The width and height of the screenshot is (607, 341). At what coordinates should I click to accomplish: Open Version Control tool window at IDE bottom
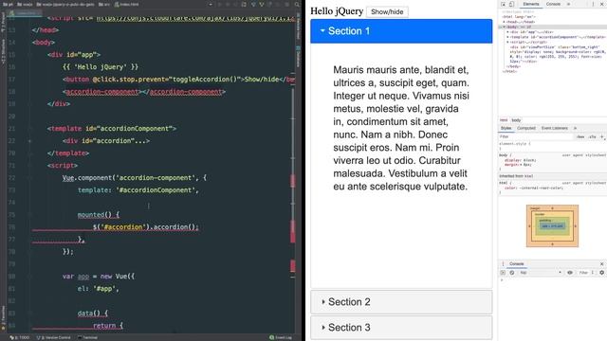[54, 337]
